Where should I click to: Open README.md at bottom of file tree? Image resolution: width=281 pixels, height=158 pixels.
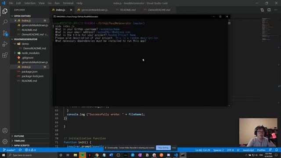tap(29, 81)
